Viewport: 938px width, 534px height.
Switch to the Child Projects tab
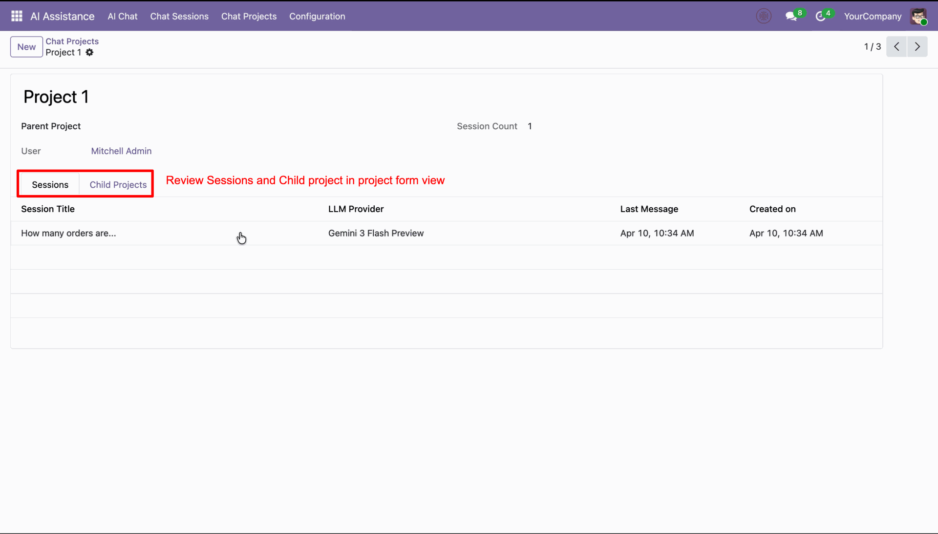point(118,185)
